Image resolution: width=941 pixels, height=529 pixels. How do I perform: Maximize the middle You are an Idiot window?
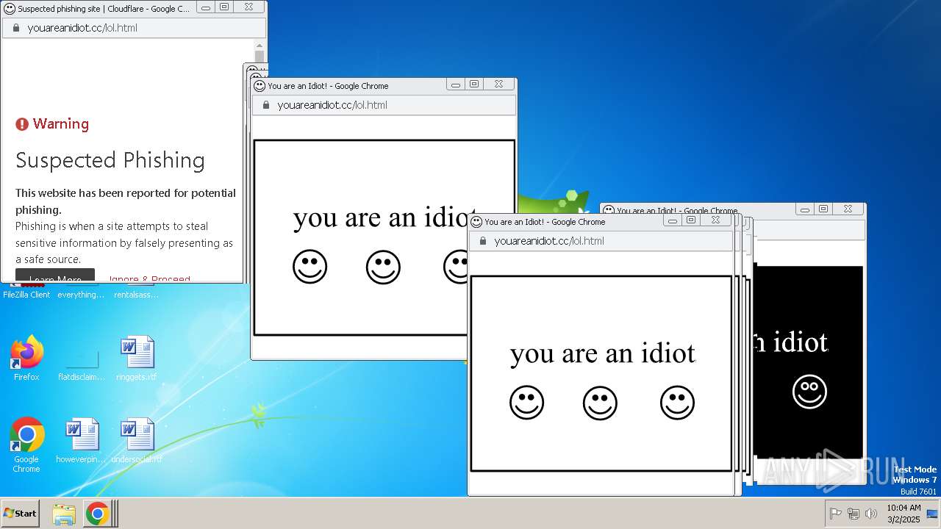click(x=474, y=84)
